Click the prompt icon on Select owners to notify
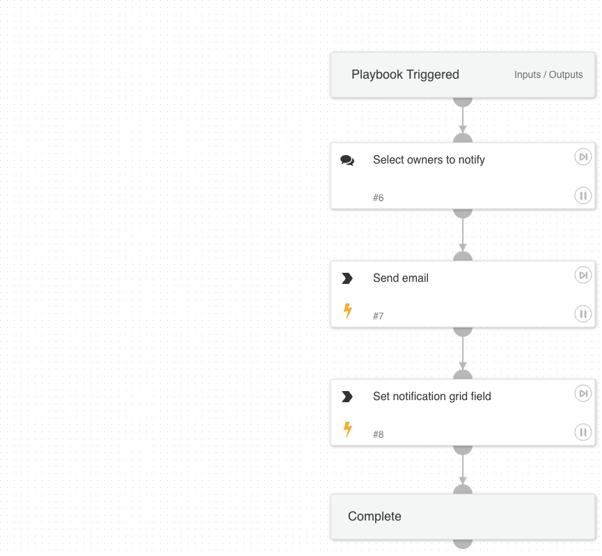The height and width of the screenshot is (556, 602). point(347,160)
